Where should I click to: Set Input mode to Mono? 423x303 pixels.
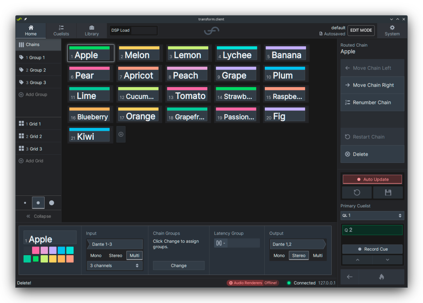(96, 255)
